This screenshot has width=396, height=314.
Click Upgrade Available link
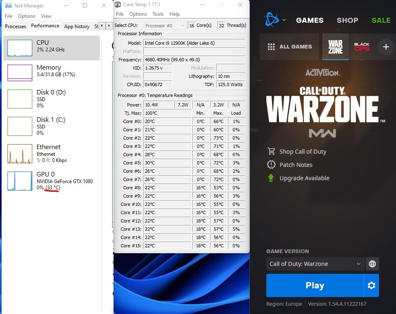tap(304, 178)
